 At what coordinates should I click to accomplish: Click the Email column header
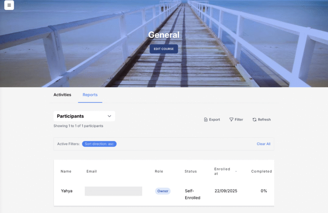[x=91, y=171]
